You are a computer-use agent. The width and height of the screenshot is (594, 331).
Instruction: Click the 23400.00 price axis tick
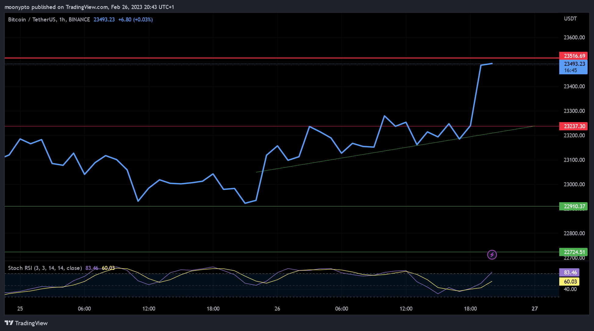click(574, 86)
